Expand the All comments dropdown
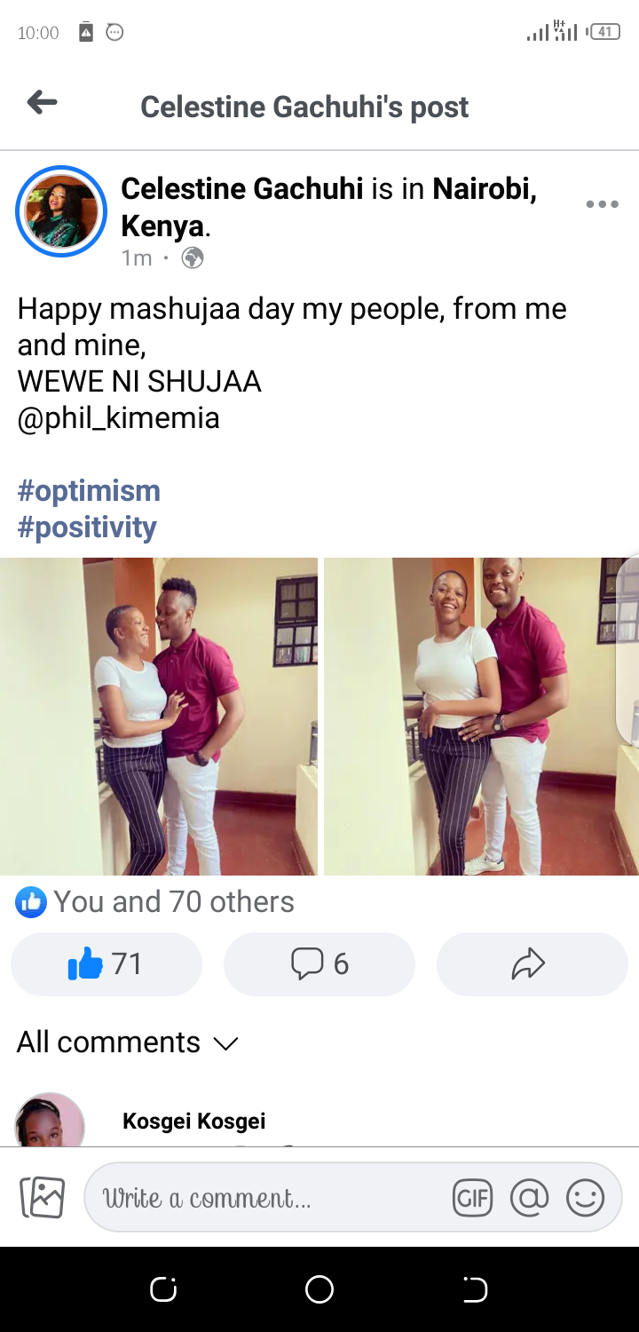The height and width of the screenshot is (1332, 639). [128, 1042]
